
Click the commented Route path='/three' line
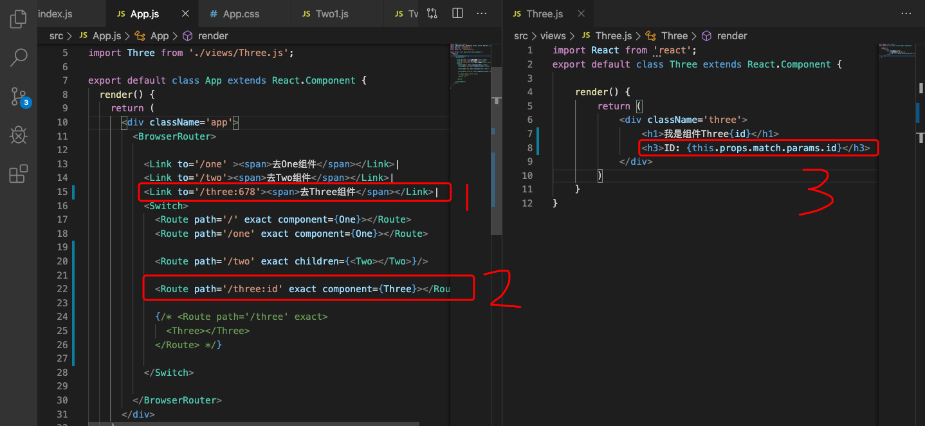click(x=241, y=317)
